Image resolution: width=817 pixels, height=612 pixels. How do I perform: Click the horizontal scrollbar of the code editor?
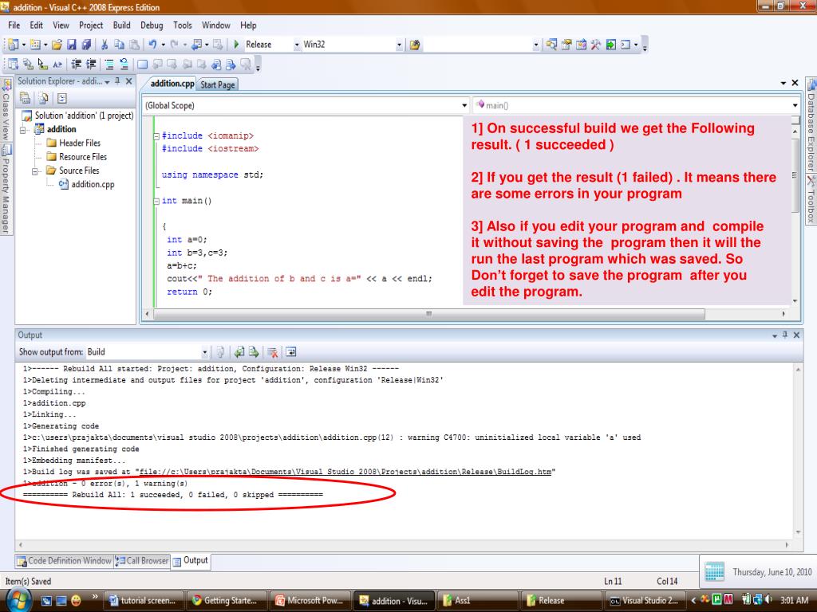pos(428,314)
